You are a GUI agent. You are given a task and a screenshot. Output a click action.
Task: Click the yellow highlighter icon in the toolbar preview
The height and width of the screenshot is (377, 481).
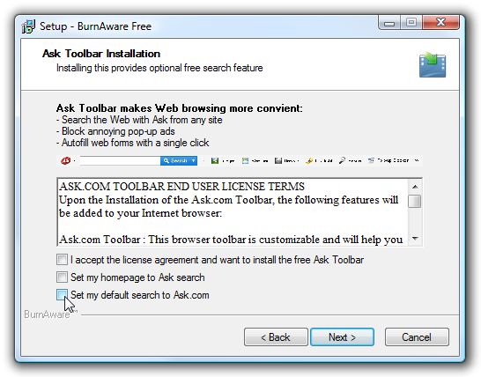(x=309, y=160)
